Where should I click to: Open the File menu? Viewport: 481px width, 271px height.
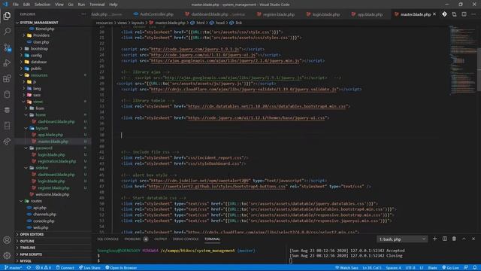(x=15, y=5)
